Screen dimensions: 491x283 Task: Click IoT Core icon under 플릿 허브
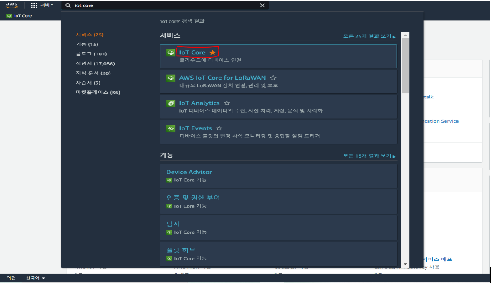tap(169, 258)
